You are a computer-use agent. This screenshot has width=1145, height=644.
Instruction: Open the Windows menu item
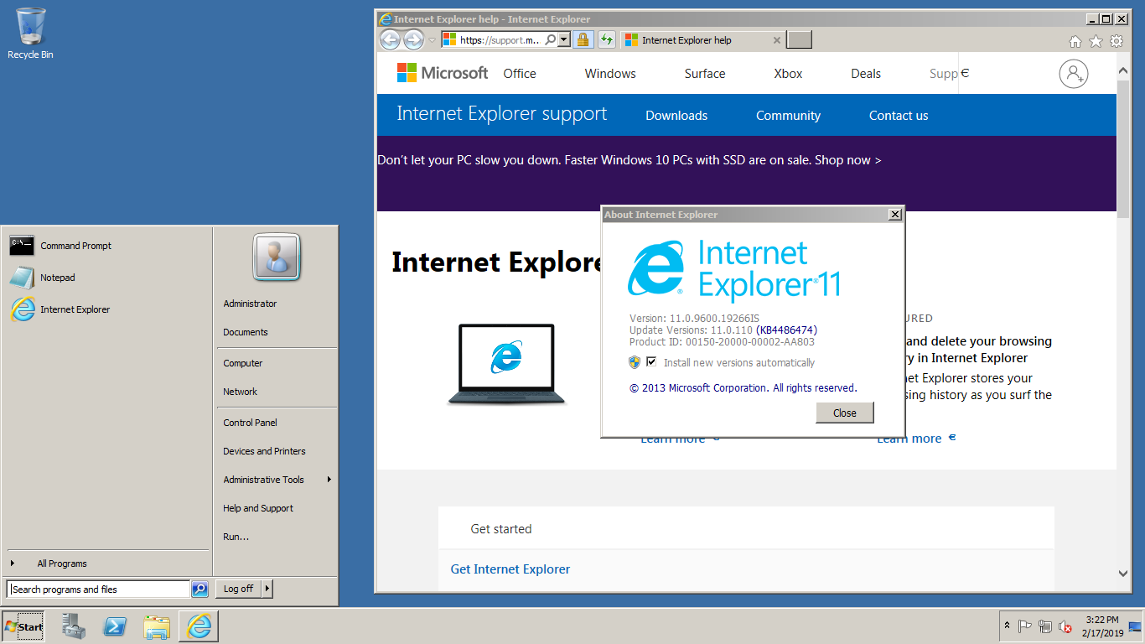(x=610, y=74)
